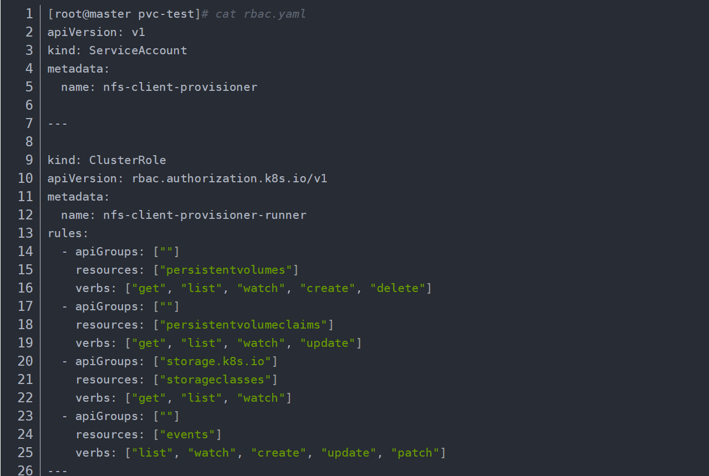The image size is (709, 476).
Task: Click the ClusterRole kind value
Action: (127, 160)
